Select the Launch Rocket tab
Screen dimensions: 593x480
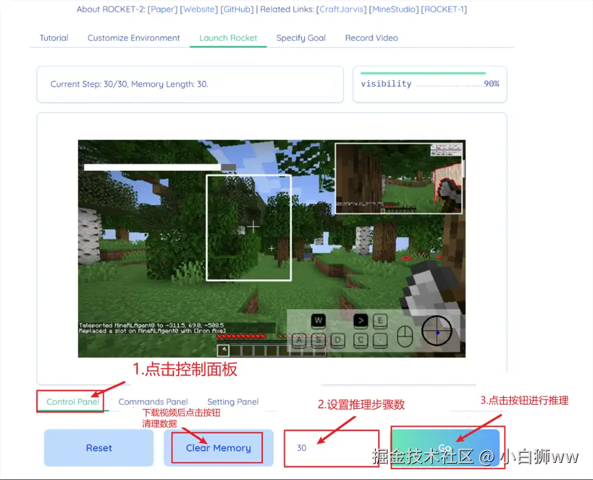(x=228, y=38)
